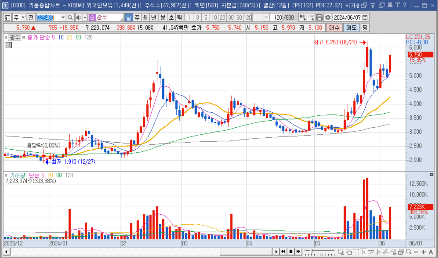Open the sidebar panel toggle icon
Viewport: 438px width, 258px height.
(8, 18)
